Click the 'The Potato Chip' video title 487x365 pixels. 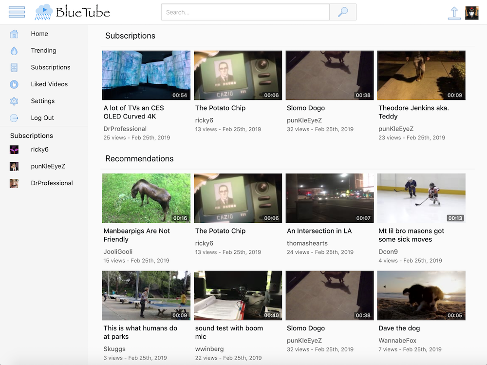tap(220, 108)
